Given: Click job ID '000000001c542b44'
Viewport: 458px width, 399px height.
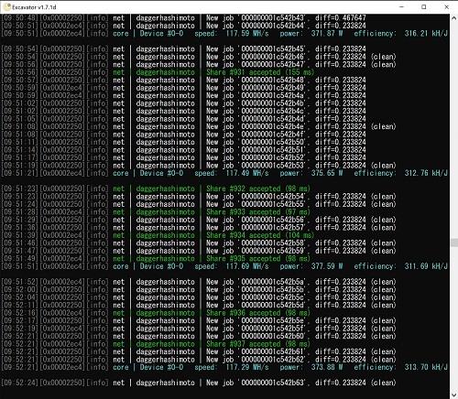Looking at the screenshot, I should coord(273,26).
